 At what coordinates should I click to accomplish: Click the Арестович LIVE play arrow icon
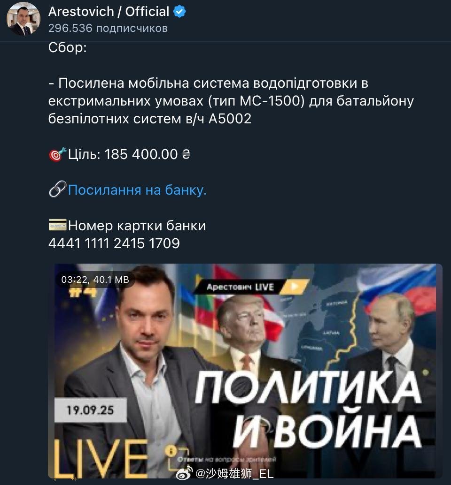pos(295,287)
